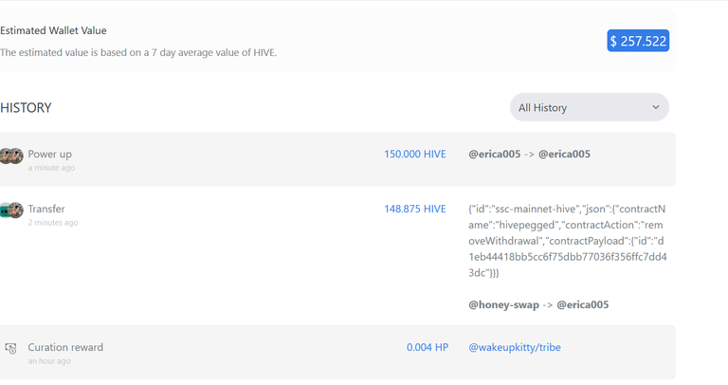The image size is (728, 385).
Task: Click the chevron arrow in All History selector
Action: tap(656, 107)
